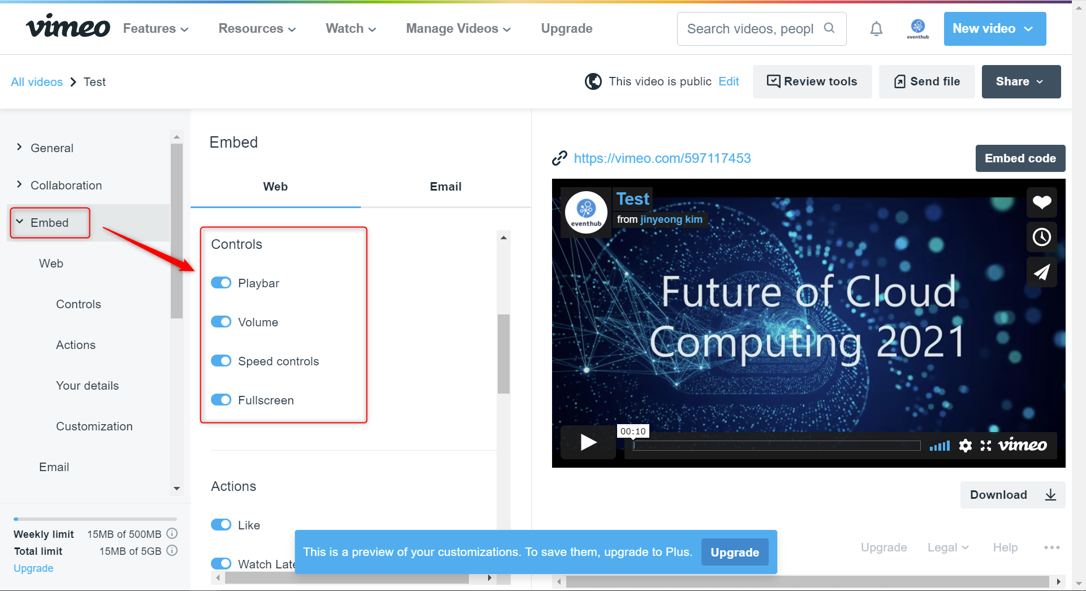Click the player volume bars icon
Viewport: 1086px width, 591px height.
click(940, 446)
